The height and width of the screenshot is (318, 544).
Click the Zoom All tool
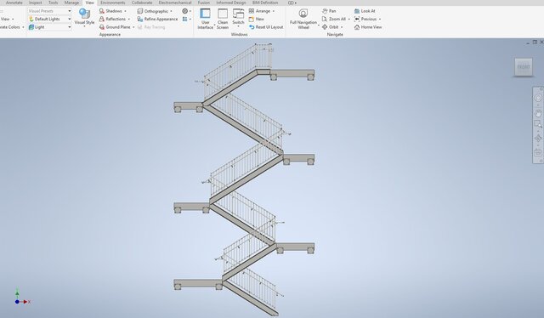click(x=334, y=19)
